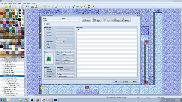Click the Clear Event Page button
Image resolution: width=182 pixels, height=102 pixels.
click(126, 20)
